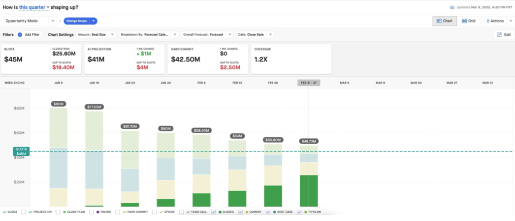
Task: Select the MAR 31 week column header
Action: point(488,83)
